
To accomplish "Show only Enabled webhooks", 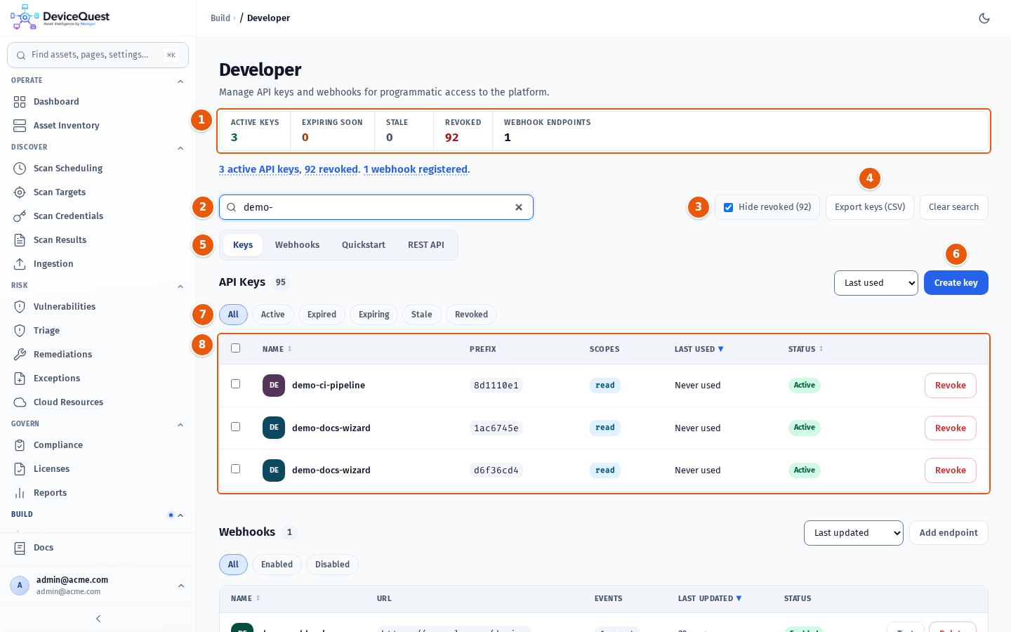I will click(x=277, y=565).
